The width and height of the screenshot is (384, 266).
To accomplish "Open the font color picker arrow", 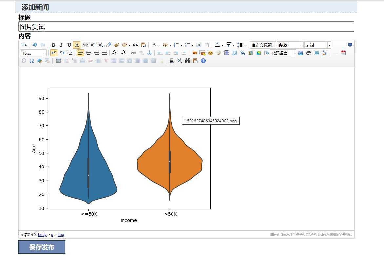I will 159,45.
